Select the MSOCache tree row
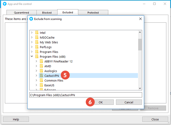This screenshot has width=171, height=125. click(47, 37)
